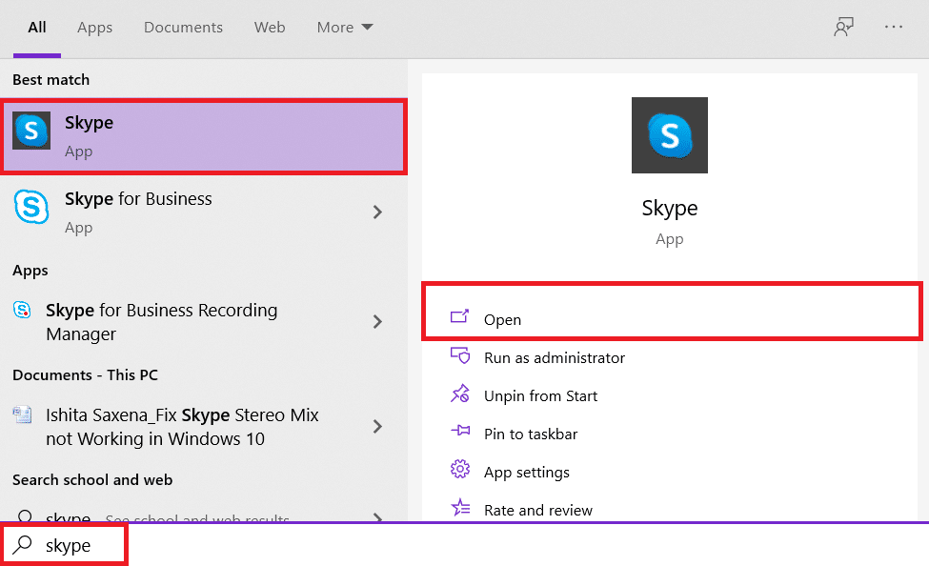
Task: Switch to the Web tab
Action: tap(270, 27)
